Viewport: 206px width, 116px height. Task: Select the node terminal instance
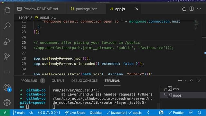click(x=183, y=95)
